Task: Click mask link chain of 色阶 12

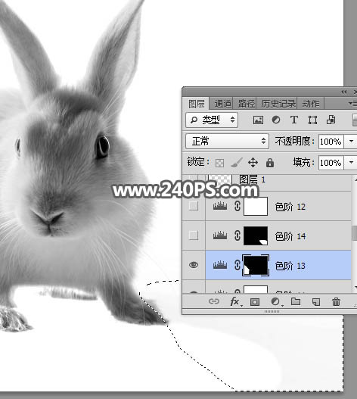Action: (x=237, y=206)
